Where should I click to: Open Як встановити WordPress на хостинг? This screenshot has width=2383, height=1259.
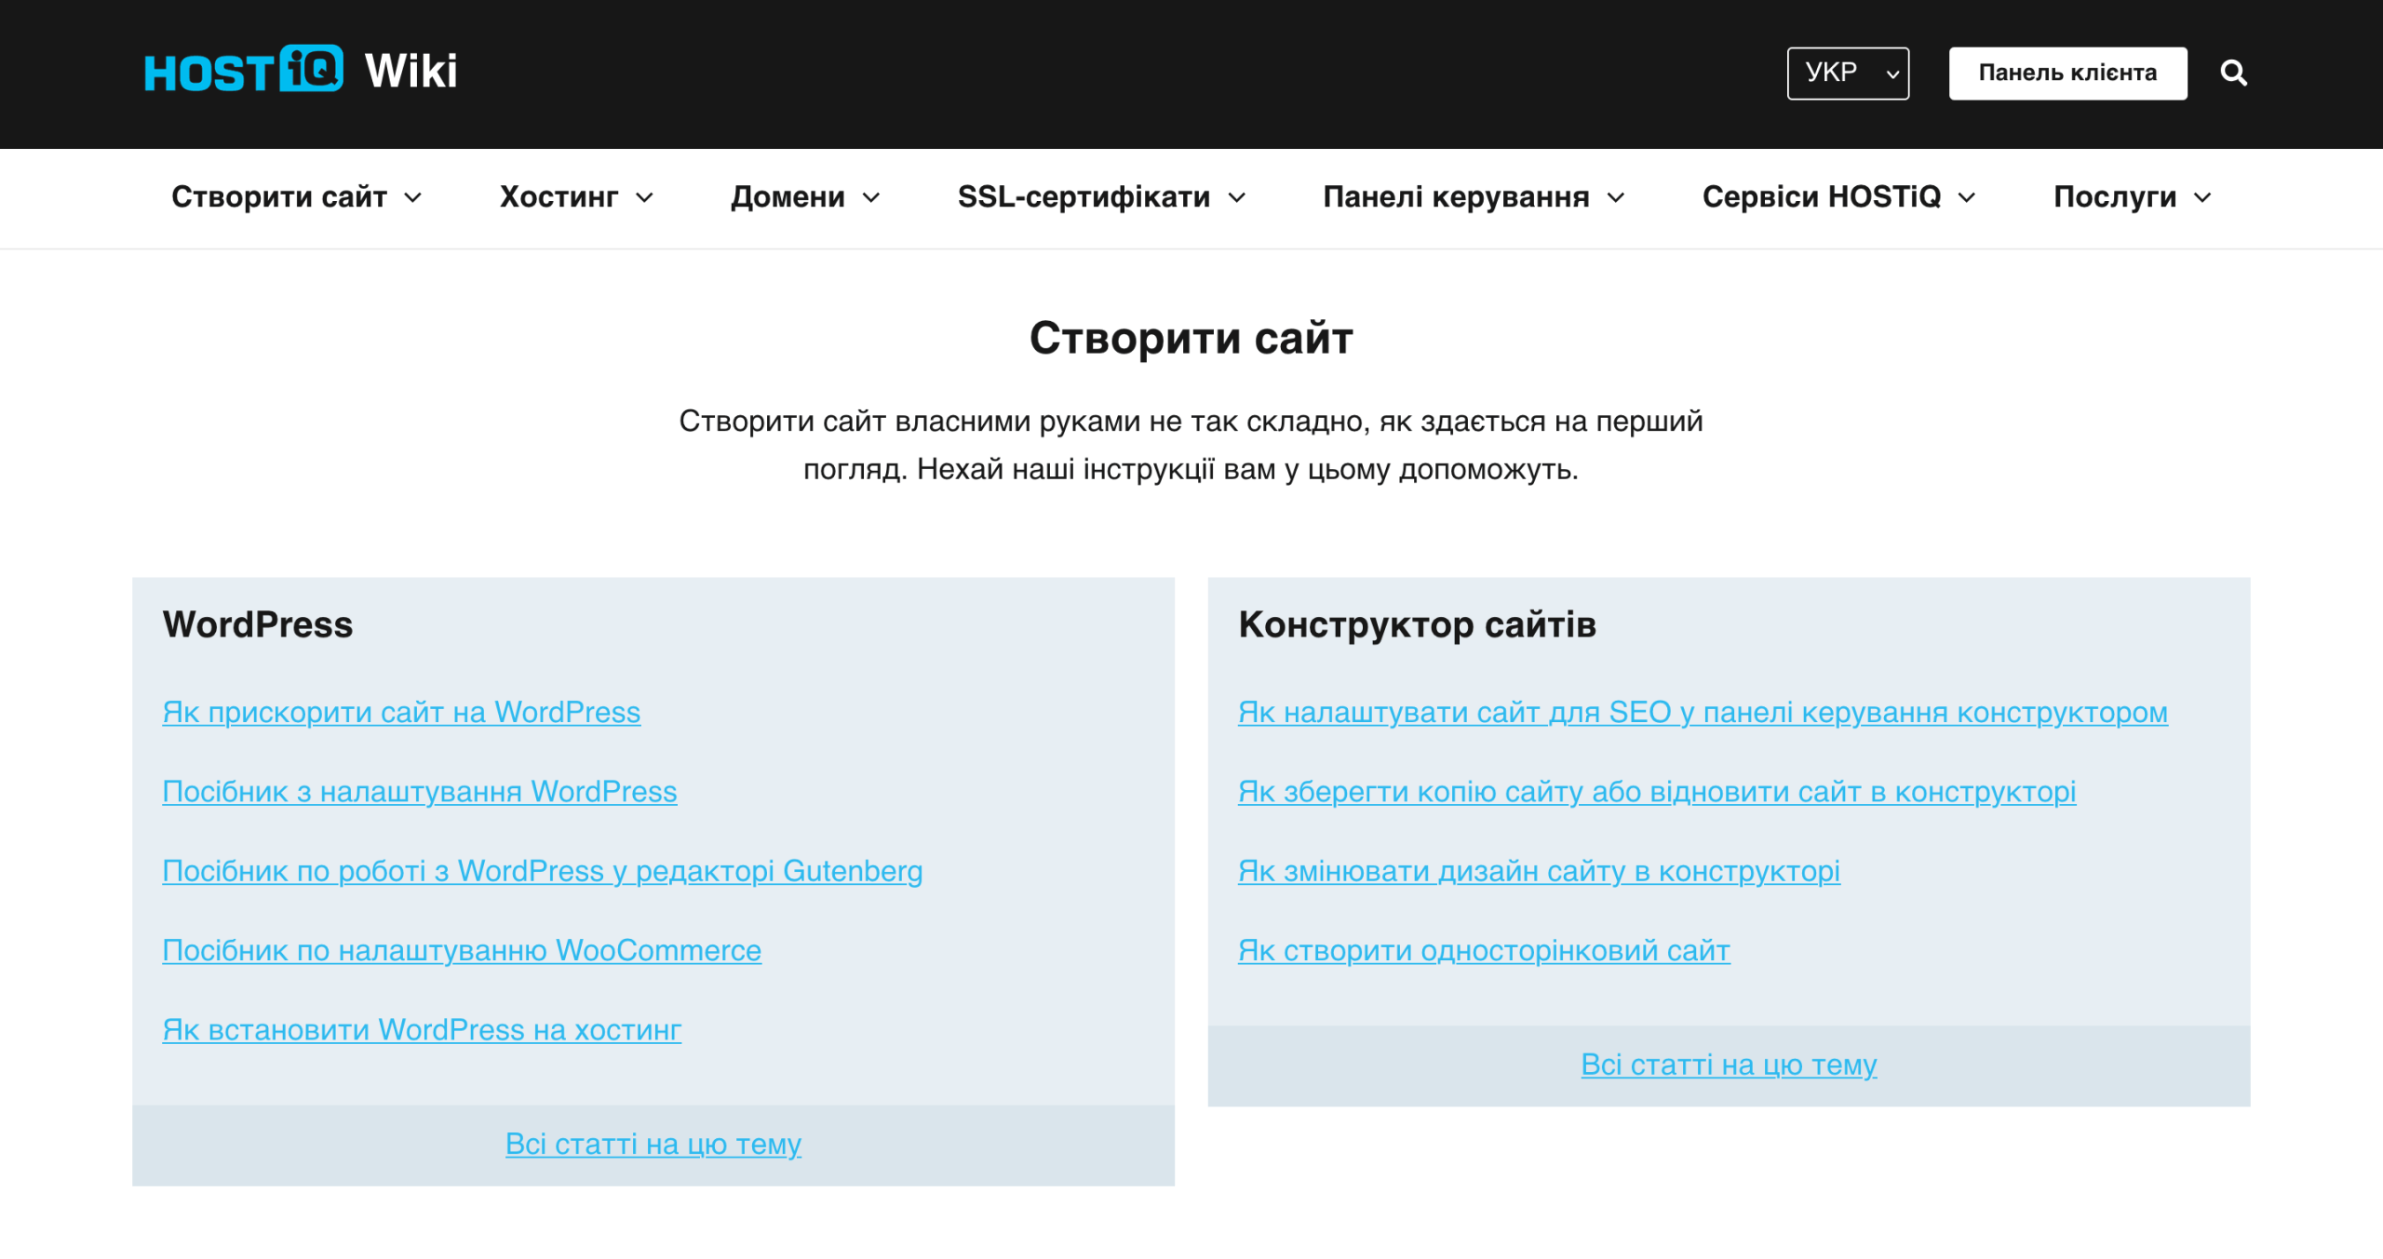(422, 1029)
